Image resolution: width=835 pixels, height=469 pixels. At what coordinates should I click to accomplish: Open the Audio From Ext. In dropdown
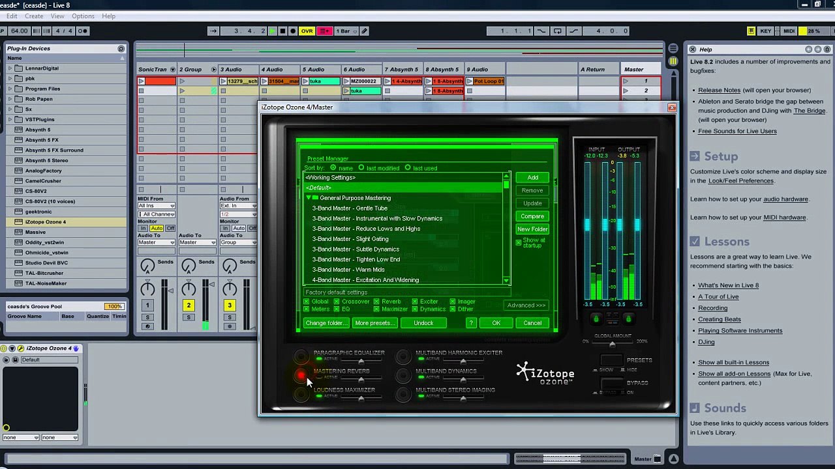(238, 206)
